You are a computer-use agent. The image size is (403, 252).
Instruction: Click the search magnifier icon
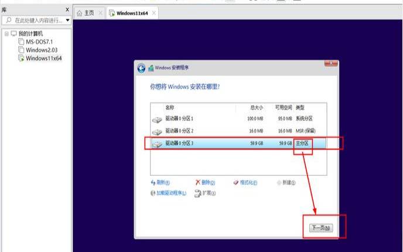(8, 20)
